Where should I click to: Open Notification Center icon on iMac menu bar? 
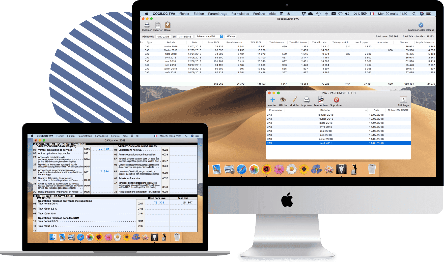tap(428, 14)
